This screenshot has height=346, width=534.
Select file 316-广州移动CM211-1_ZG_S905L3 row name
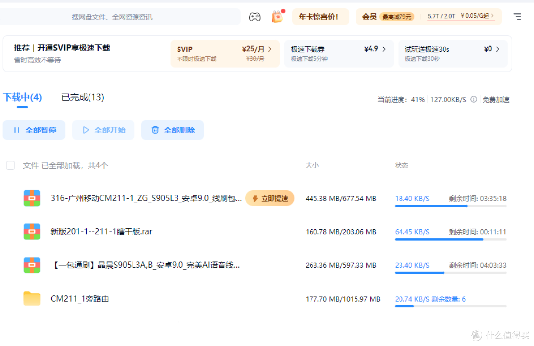(x=146, y=198)
